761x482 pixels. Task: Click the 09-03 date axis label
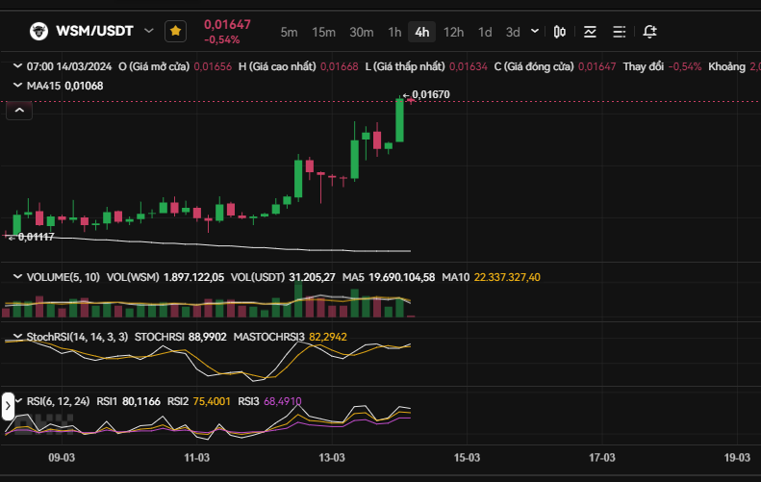click(62, 457)
